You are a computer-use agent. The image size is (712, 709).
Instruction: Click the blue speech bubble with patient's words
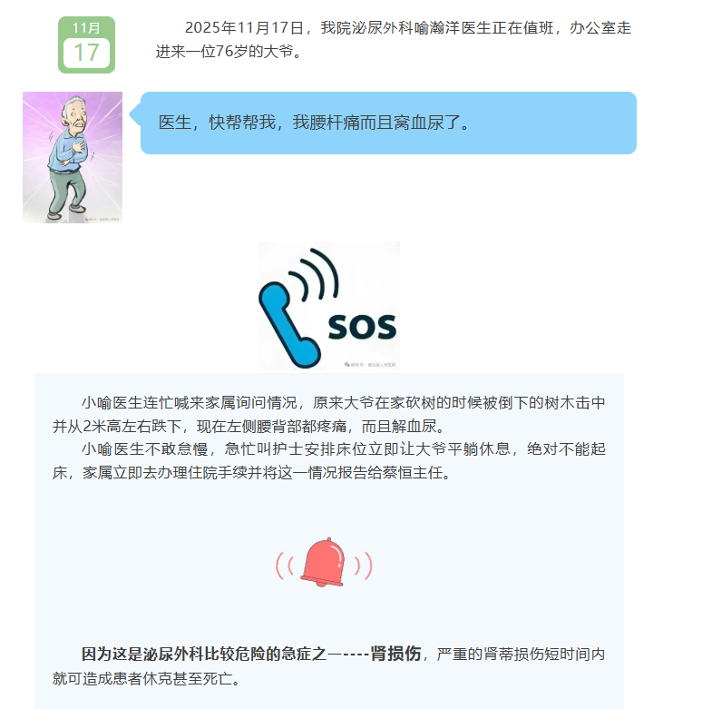388,123
